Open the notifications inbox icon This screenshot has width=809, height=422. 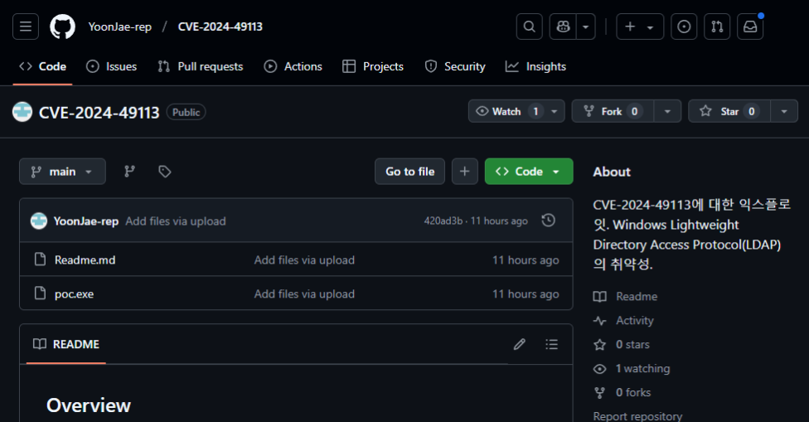[x=750, y=27]
